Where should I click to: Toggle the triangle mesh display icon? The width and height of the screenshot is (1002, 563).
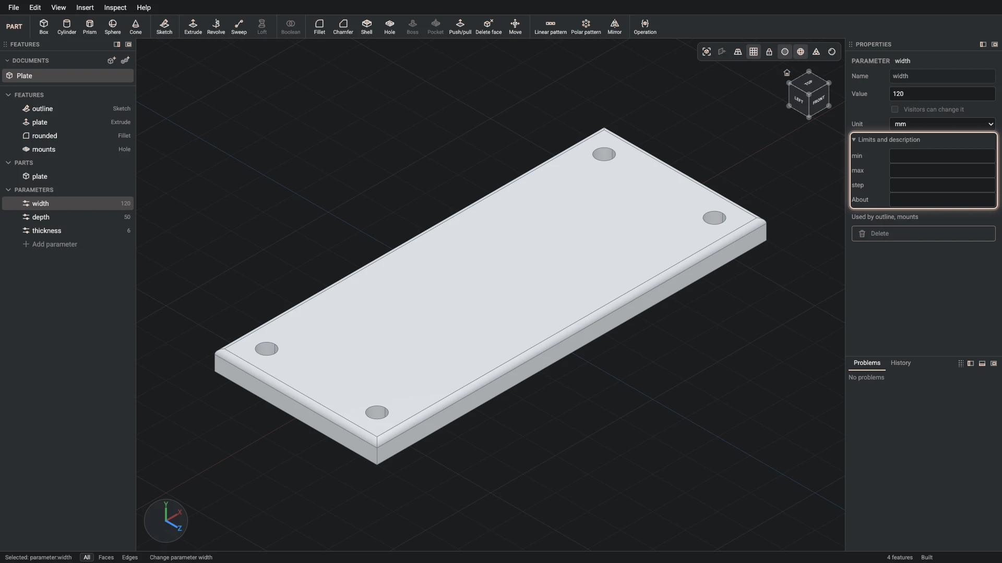tap(816, 52)
